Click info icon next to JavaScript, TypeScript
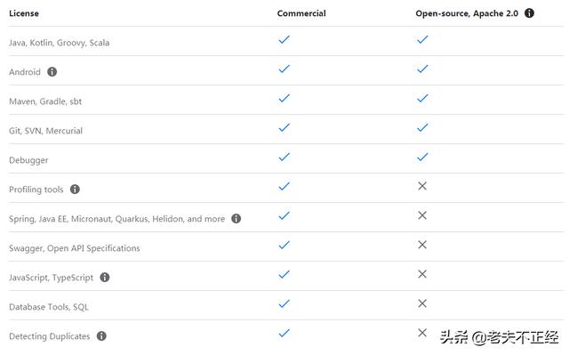Viewport: 569px width, 355px height. point(105,278)
